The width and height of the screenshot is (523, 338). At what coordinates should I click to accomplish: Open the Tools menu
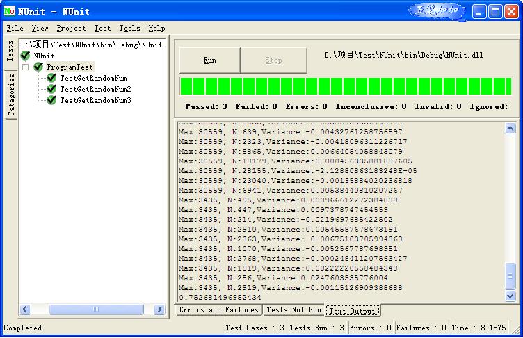point(130,29)
